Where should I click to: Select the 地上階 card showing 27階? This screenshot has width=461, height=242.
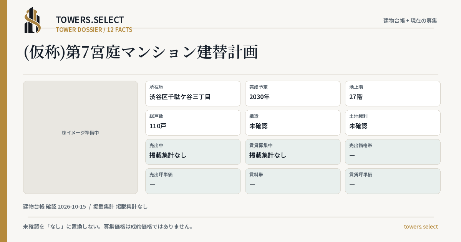[x=393, y=93]
